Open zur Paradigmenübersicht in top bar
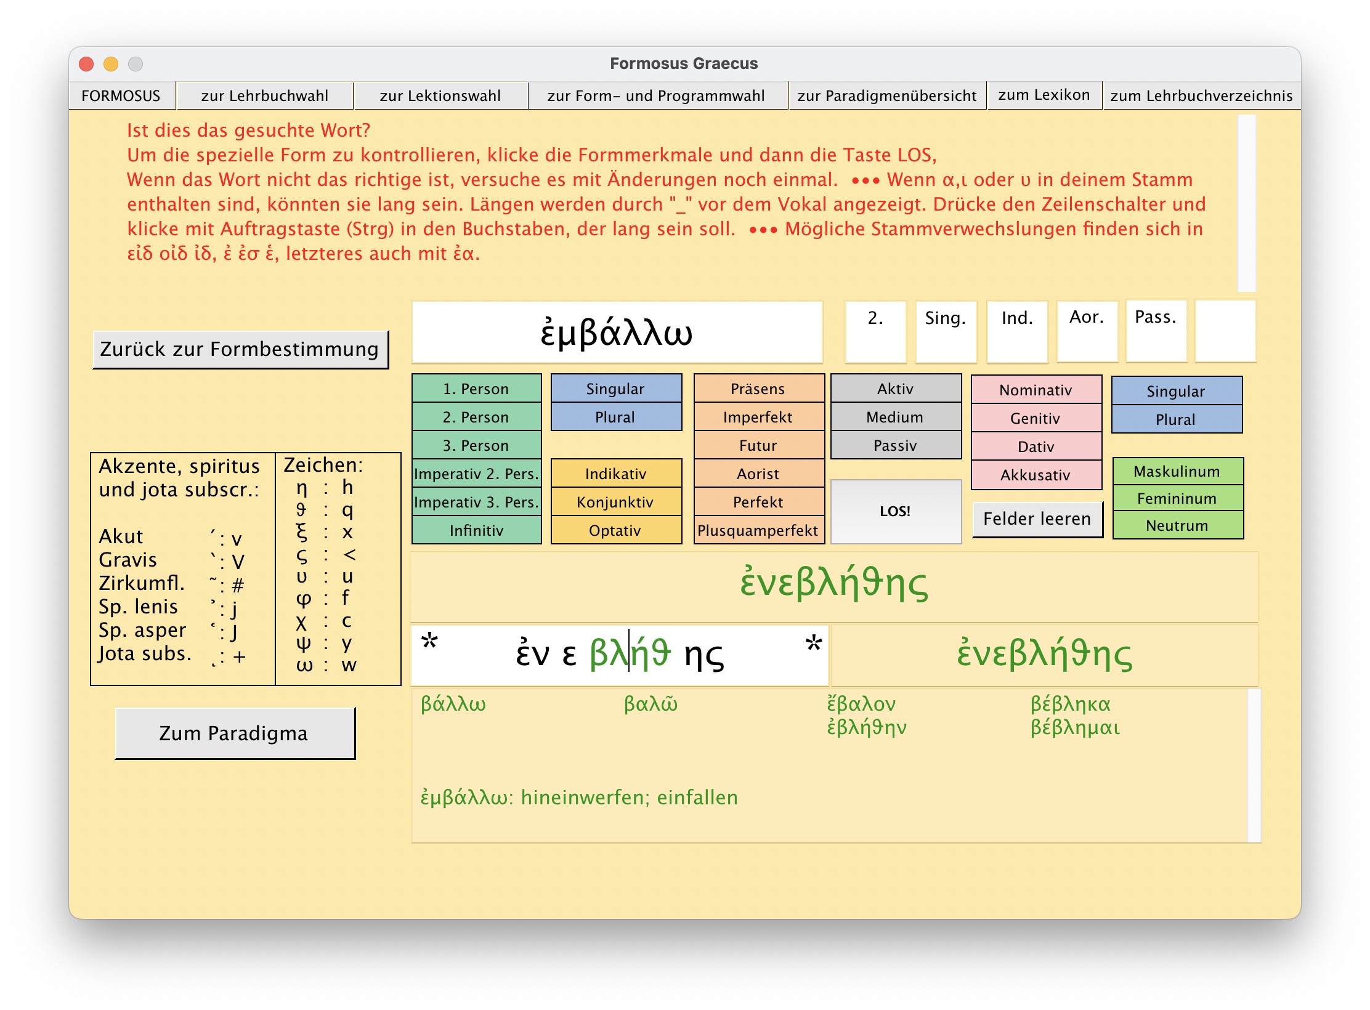1370x1010 pixels. 886,96
